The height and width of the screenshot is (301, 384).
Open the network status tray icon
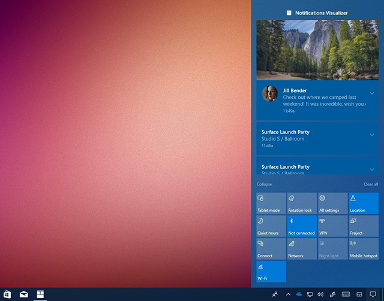pos(310,294)
